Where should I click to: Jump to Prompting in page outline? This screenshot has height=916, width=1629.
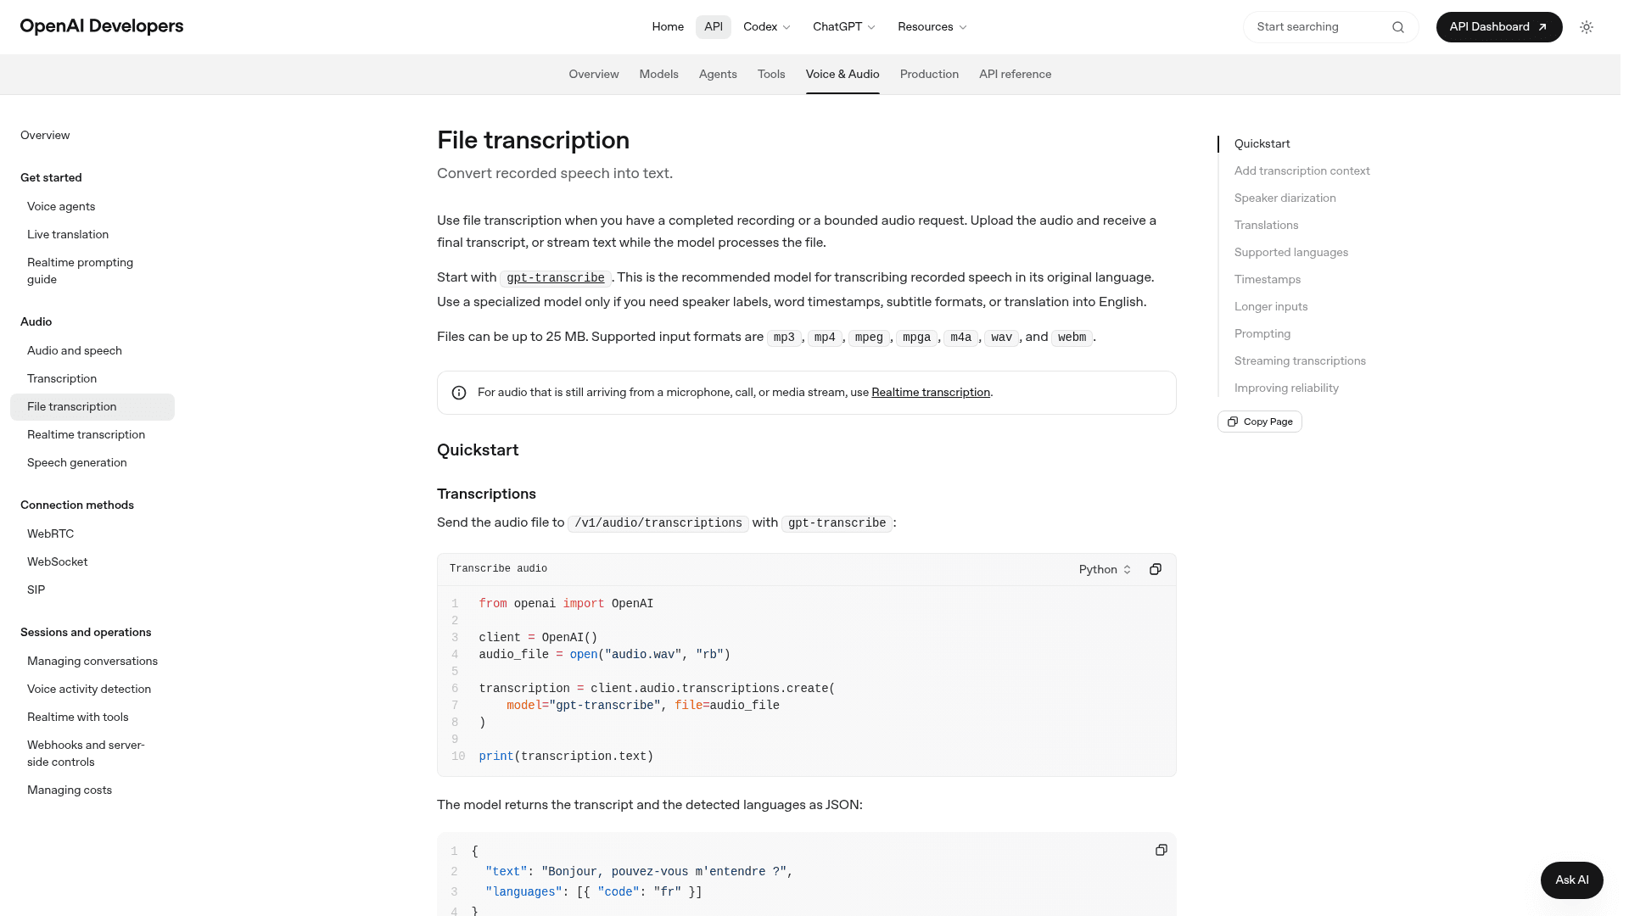tap(1262, 334)
